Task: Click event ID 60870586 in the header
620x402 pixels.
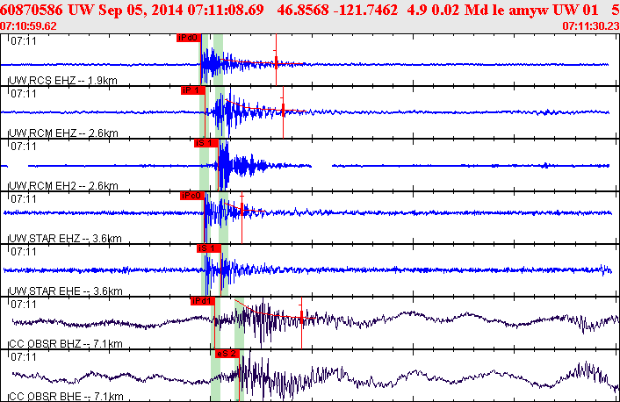Action: (32, 10)
